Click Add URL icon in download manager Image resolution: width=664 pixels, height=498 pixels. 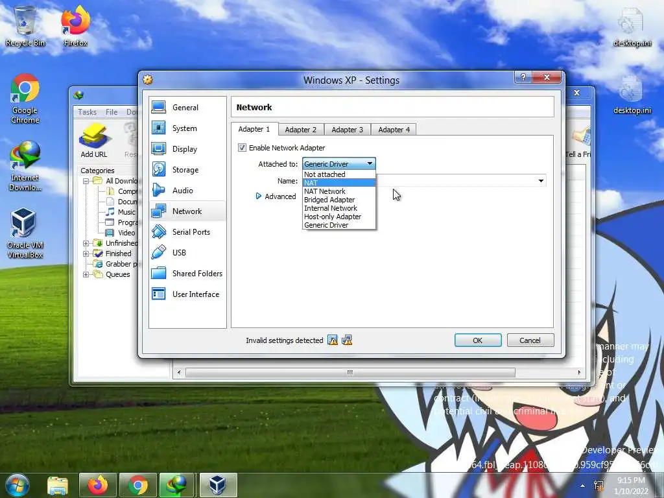[x=94, y=141]
